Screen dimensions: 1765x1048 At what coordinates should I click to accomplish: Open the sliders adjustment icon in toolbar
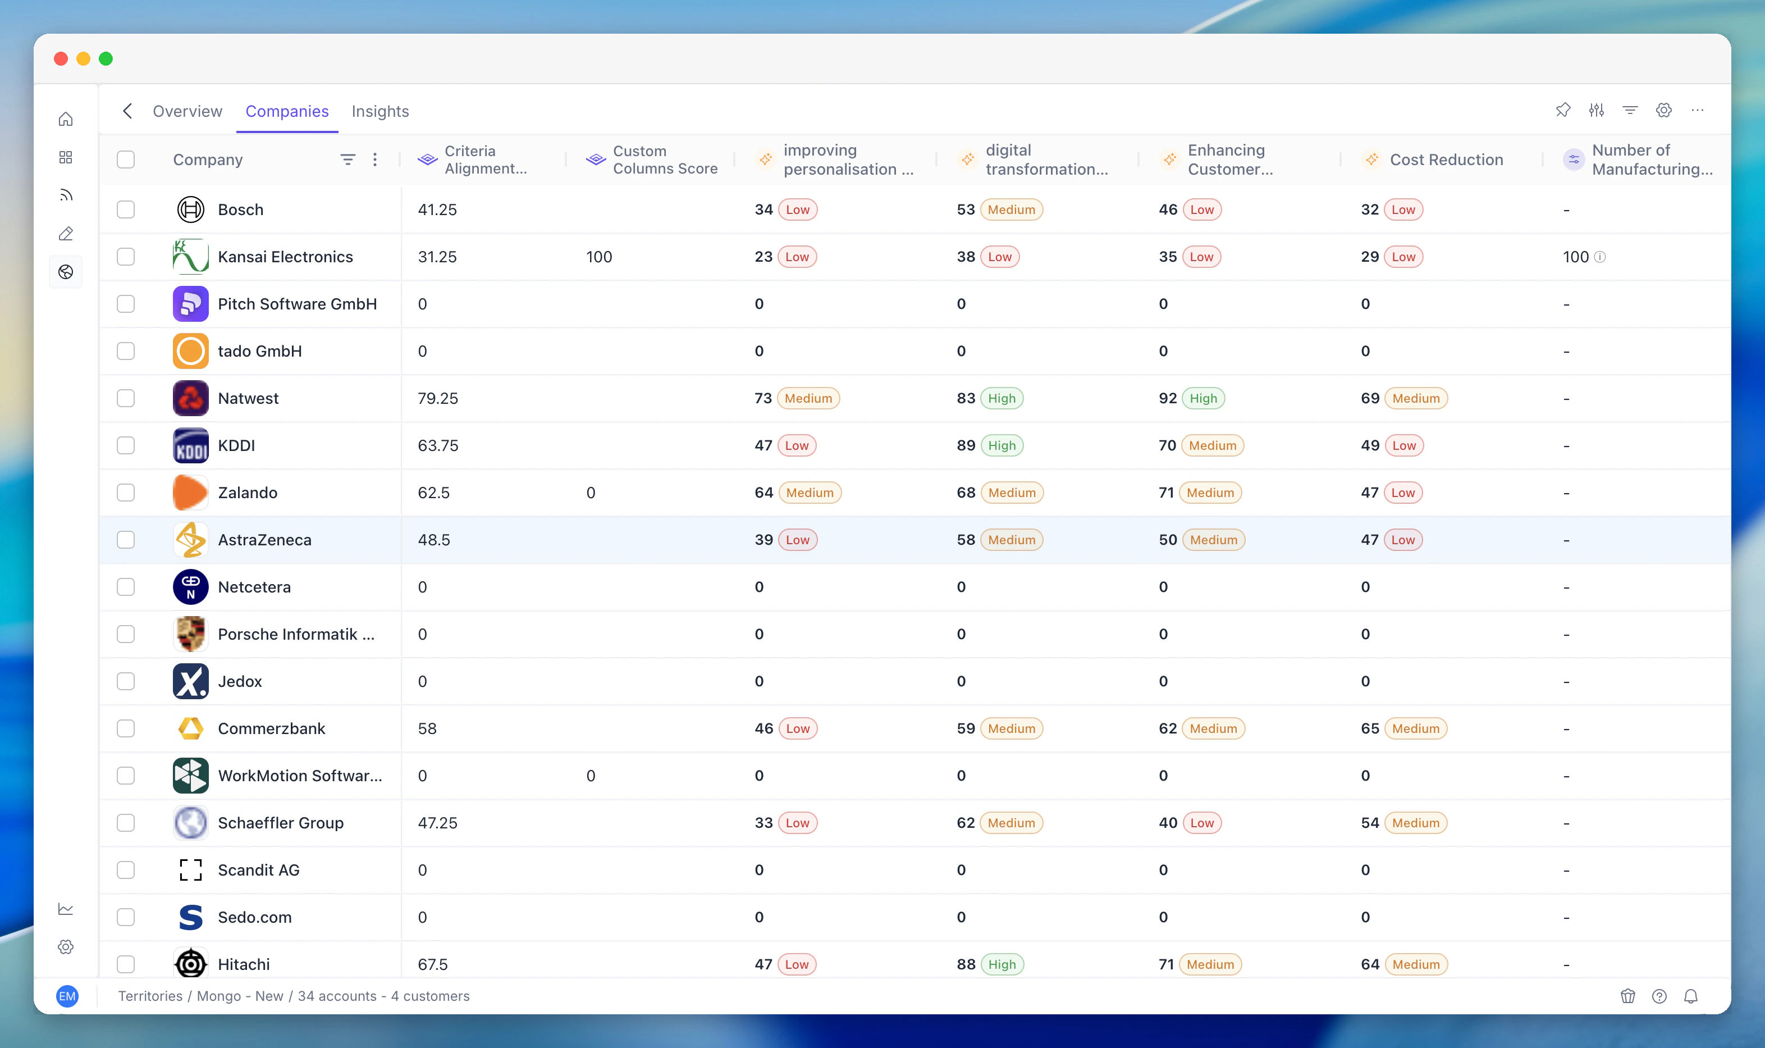click(x=1597, y=110)
